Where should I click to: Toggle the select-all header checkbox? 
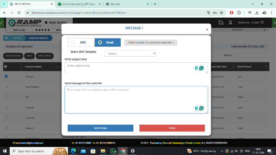click(x=6, y=66)
